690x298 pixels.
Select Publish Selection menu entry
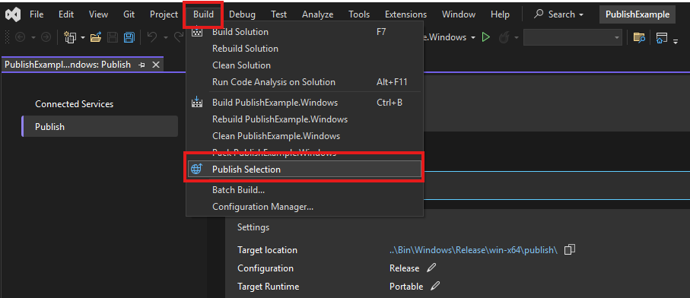[304, 169]
